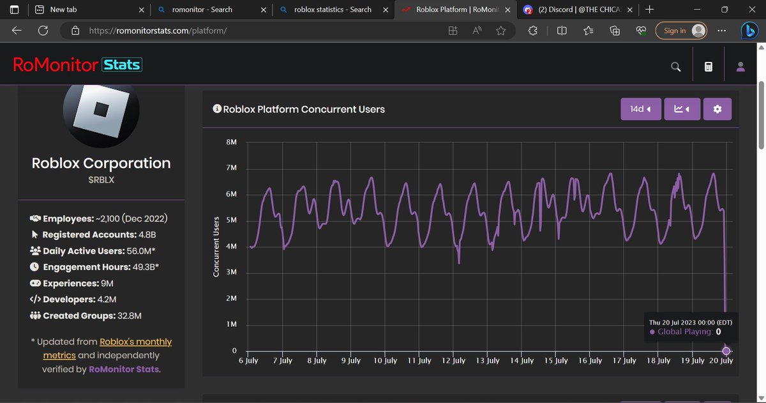Open the RoMonitor user account icon
This screenshot has width=766, height=403.
point(740,66)
